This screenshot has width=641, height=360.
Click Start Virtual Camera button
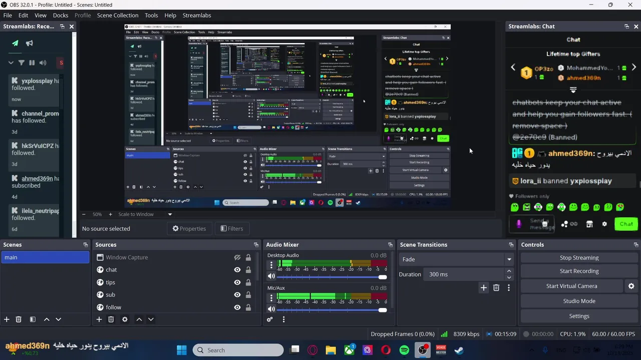click(571, 286)
